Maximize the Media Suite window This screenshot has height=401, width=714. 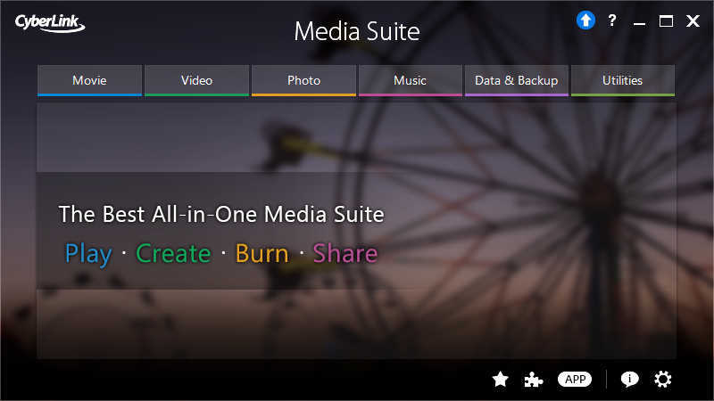click(666, 20)
